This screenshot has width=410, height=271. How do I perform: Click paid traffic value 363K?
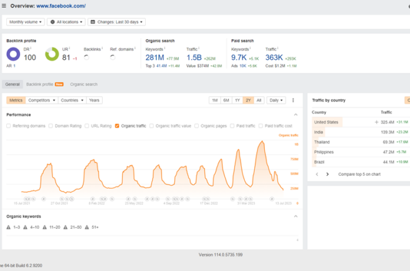274,57
